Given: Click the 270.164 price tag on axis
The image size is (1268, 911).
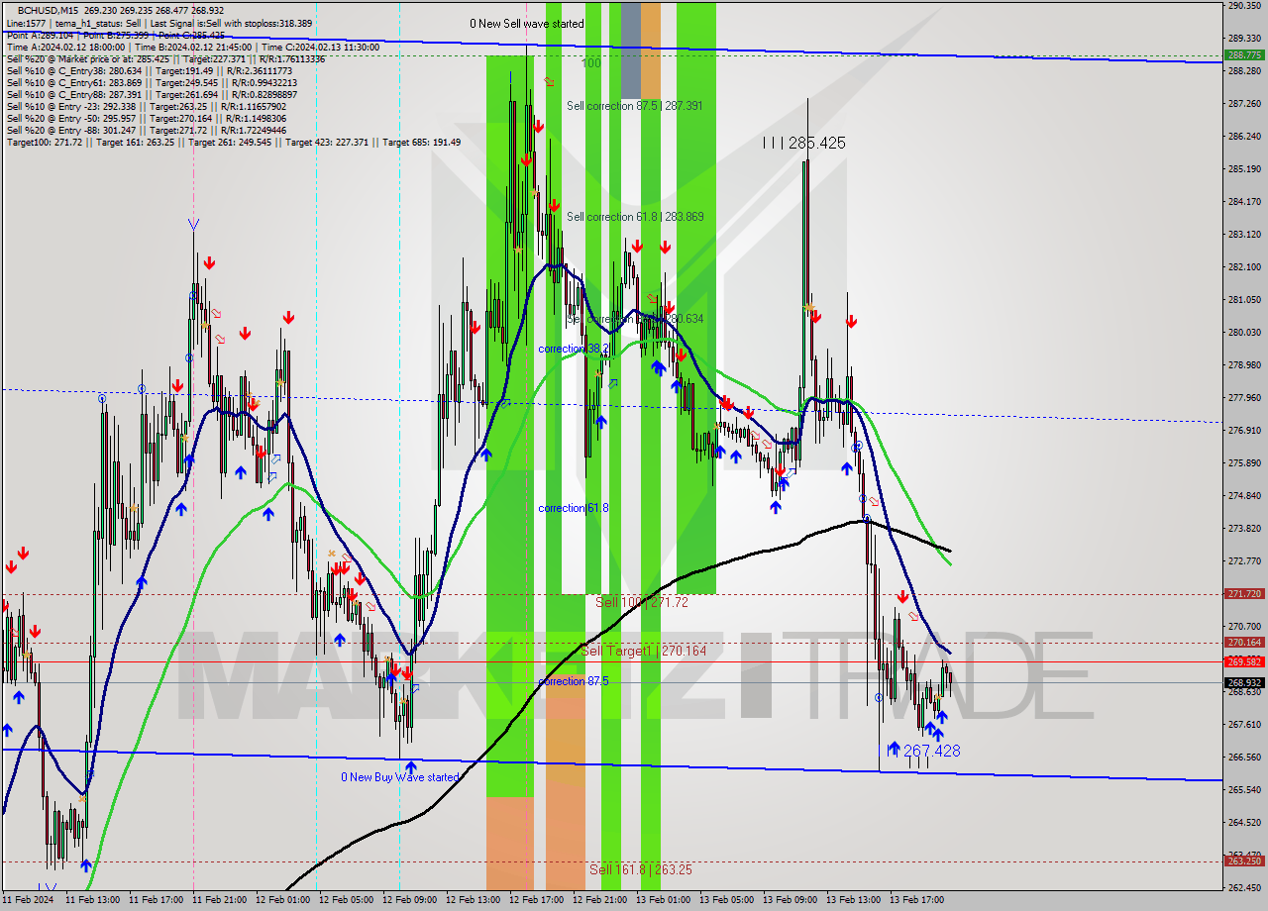Looking at the screenshot, I should click(1244, 643).
